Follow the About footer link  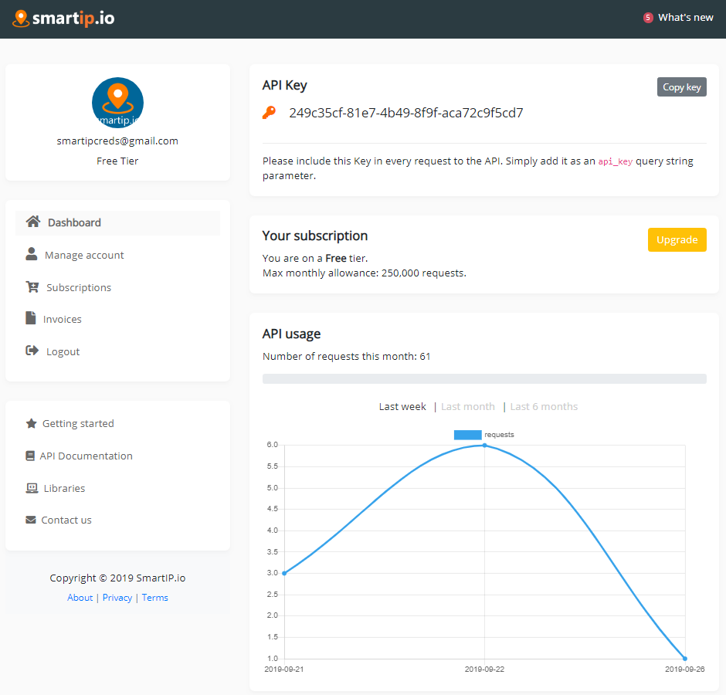pos(80,598)
